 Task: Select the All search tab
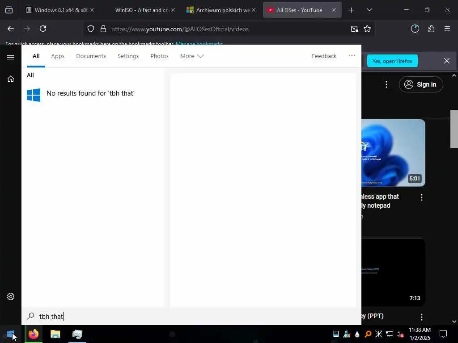pyautogui.click(x=36, y=56)
